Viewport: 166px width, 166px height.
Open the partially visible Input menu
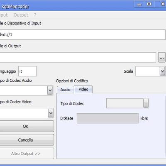[x=4, y=15]
